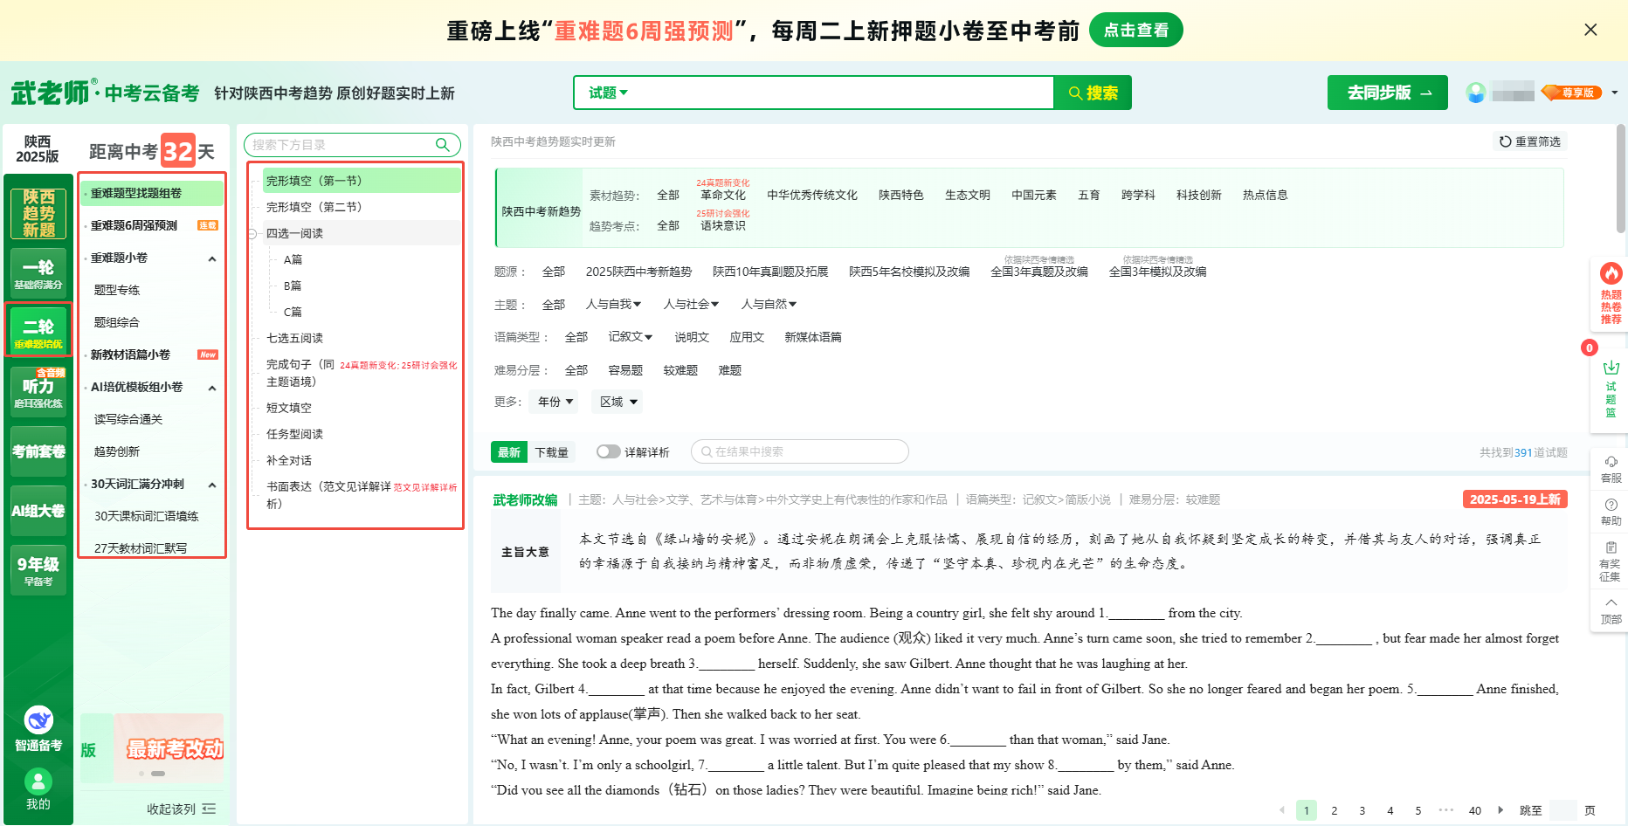
Task: Click the green 搜索 button
Action: tap(1093, 93)
